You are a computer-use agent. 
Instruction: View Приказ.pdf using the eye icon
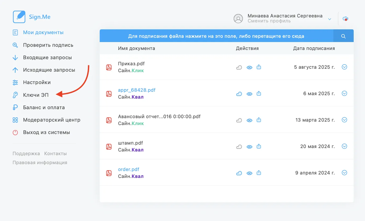tap(249, 67)
